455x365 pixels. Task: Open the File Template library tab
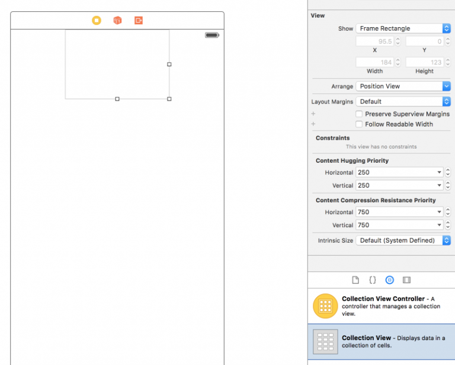355,280
